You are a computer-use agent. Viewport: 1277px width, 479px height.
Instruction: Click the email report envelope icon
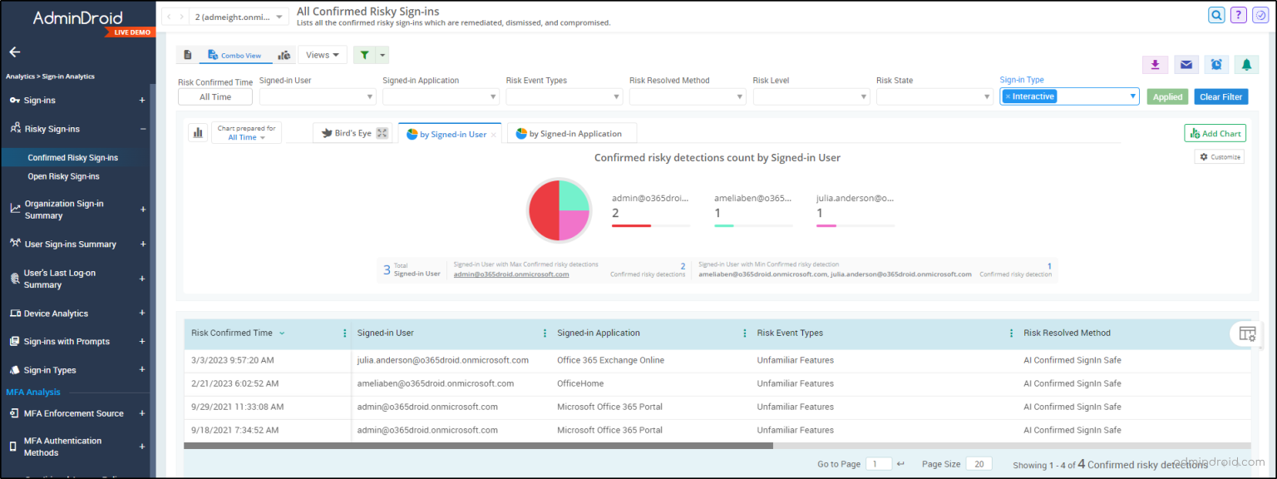(1186, 65)
